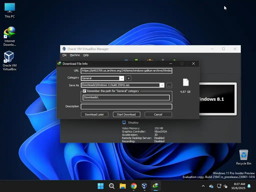
Task: Open Help menu in VirtualBox Manager
Action: tap(86, 55)
